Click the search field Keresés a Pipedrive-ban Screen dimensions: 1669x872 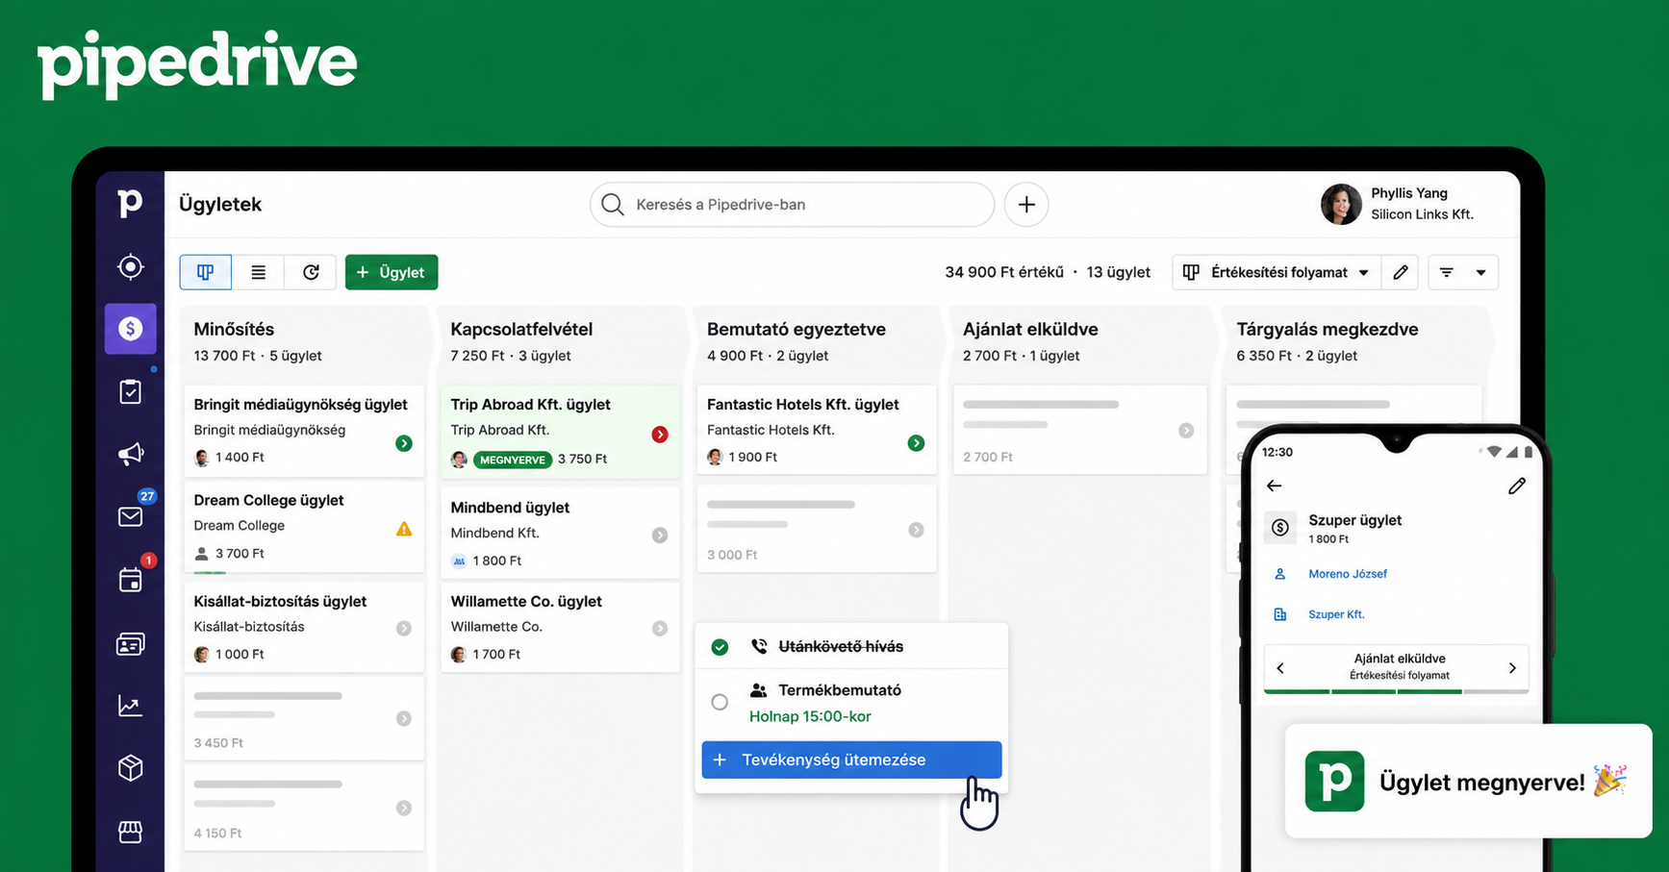(x=792, y=205)
